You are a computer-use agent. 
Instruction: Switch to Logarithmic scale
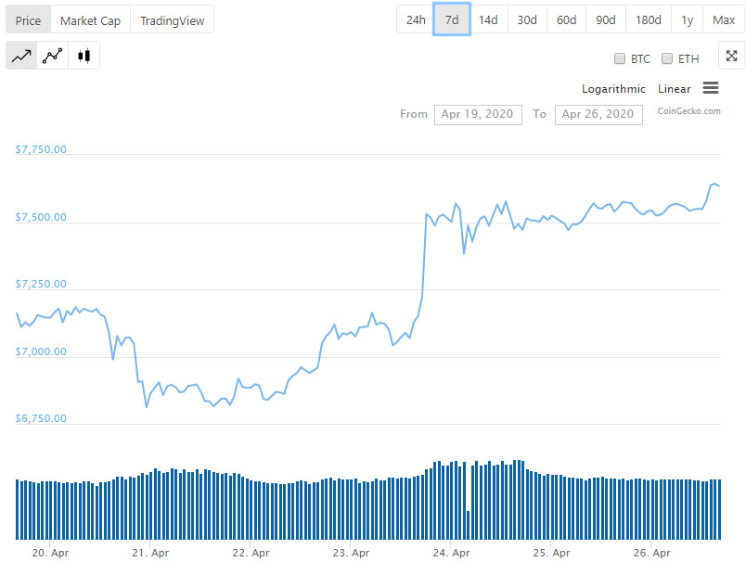coord(613,89)
